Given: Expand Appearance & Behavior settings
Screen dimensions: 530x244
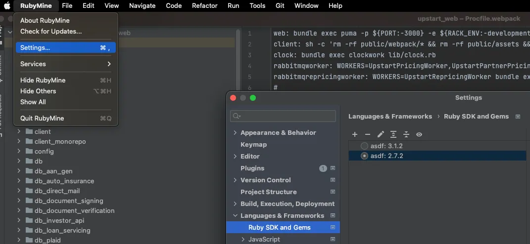Looking at the screenshot, I should point(235,133).
